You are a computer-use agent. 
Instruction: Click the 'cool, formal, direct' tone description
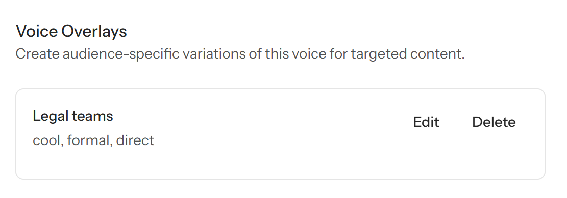coord(93,140)
